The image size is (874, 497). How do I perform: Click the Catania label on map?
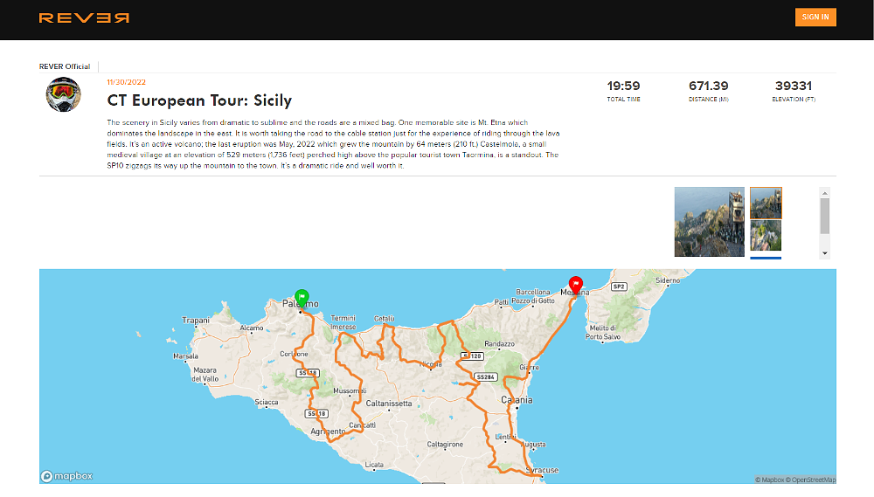(517, 400)
